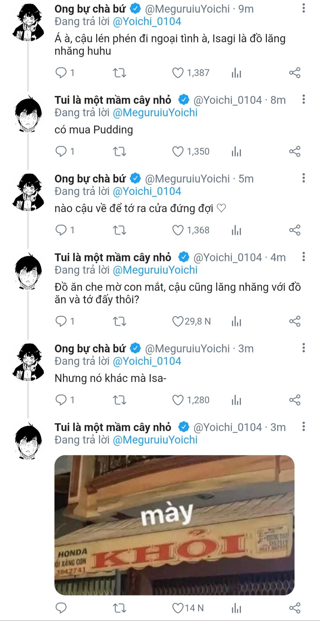Reply to the tweet with the image
Screen dimensions: 320x621
tap(61, 608)
